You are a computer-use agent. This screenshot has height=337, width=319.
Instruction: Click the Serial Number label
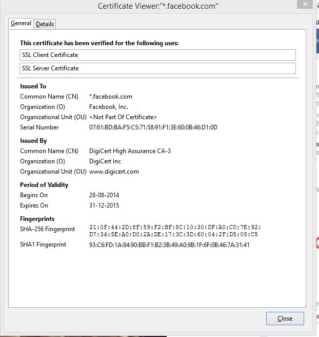tap(39, 127)
